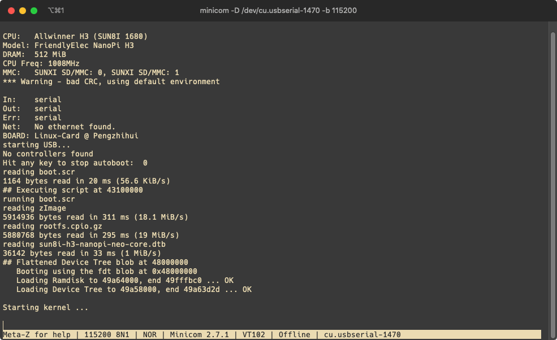Click 'Minicom 2.7.1' version status entry

[x=199, y=335]
